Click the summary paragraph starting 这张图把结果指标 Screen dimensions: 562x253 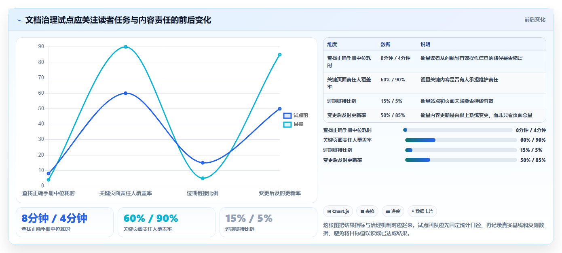(434, 229)
